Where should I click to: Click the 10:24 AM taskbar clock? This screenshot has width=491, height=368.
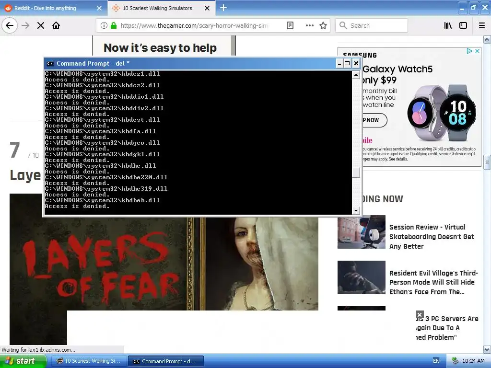(473, 361)
